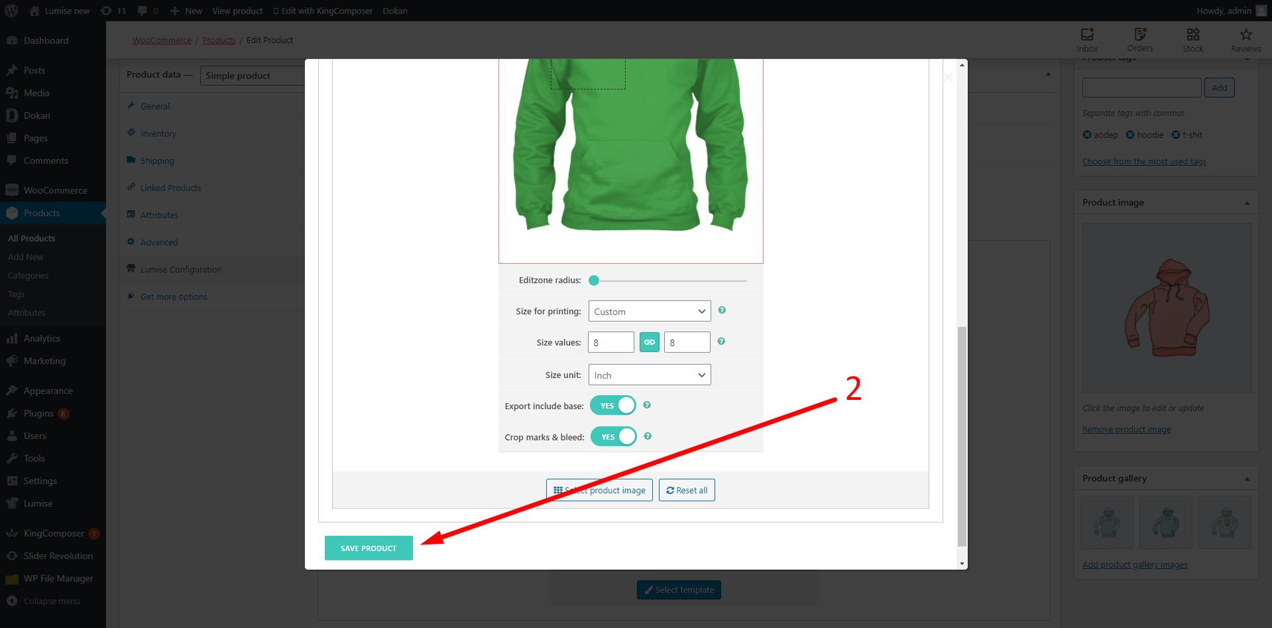Open the Reviews star icon
Viewport: 1272px width, 628px height.
coord(1246,40)
